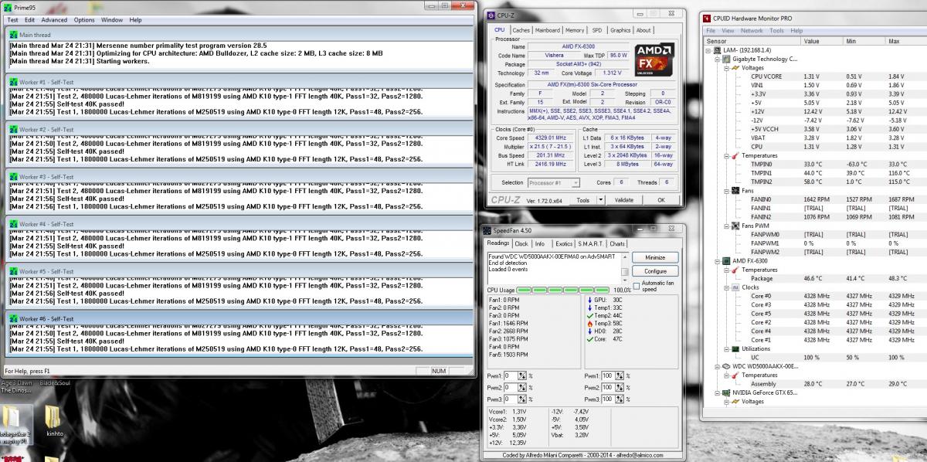
Task: Open the Exotics tab in SpeedFan
Action: (x=564, y=243)
